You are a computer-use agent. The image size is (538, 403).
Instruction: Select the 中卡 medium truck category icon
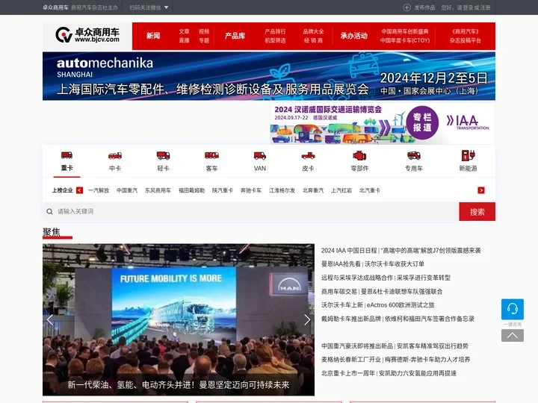tap(115, 155)
